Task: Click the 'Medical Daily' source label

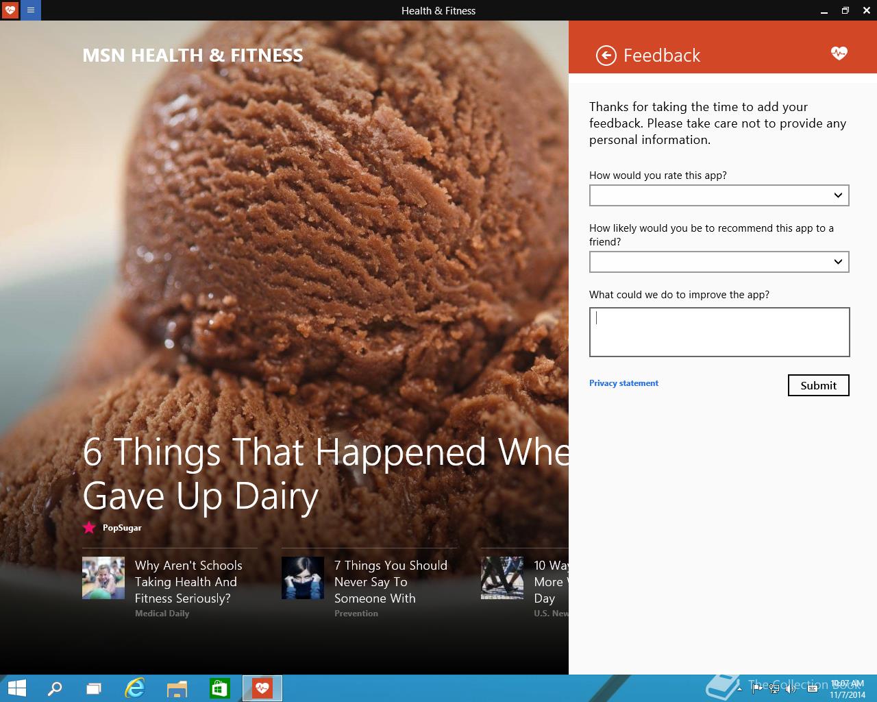Action: click(162, 614)
